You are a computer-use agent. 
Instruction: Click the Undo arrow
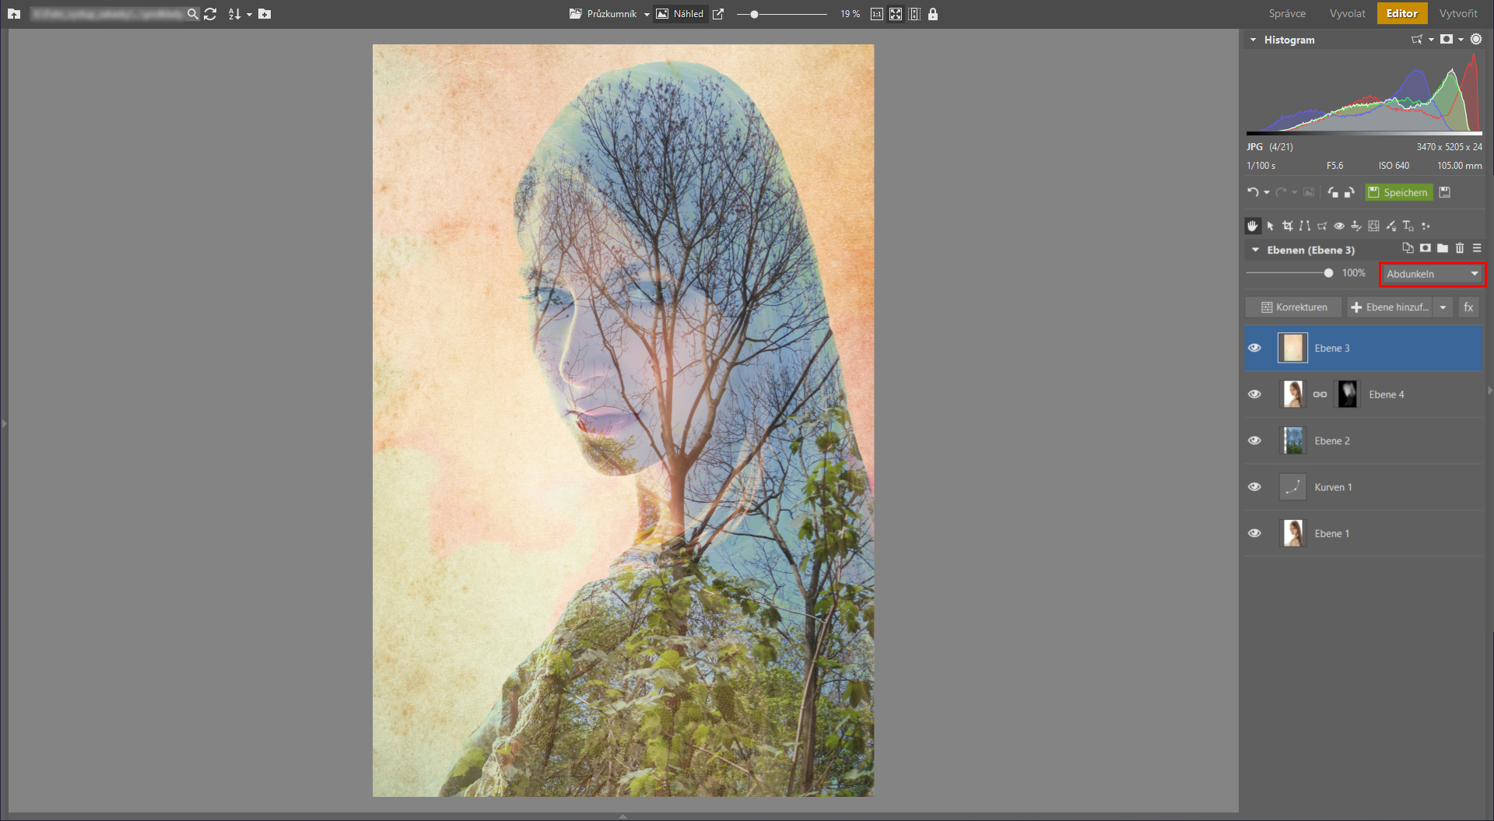point(1253,192)
